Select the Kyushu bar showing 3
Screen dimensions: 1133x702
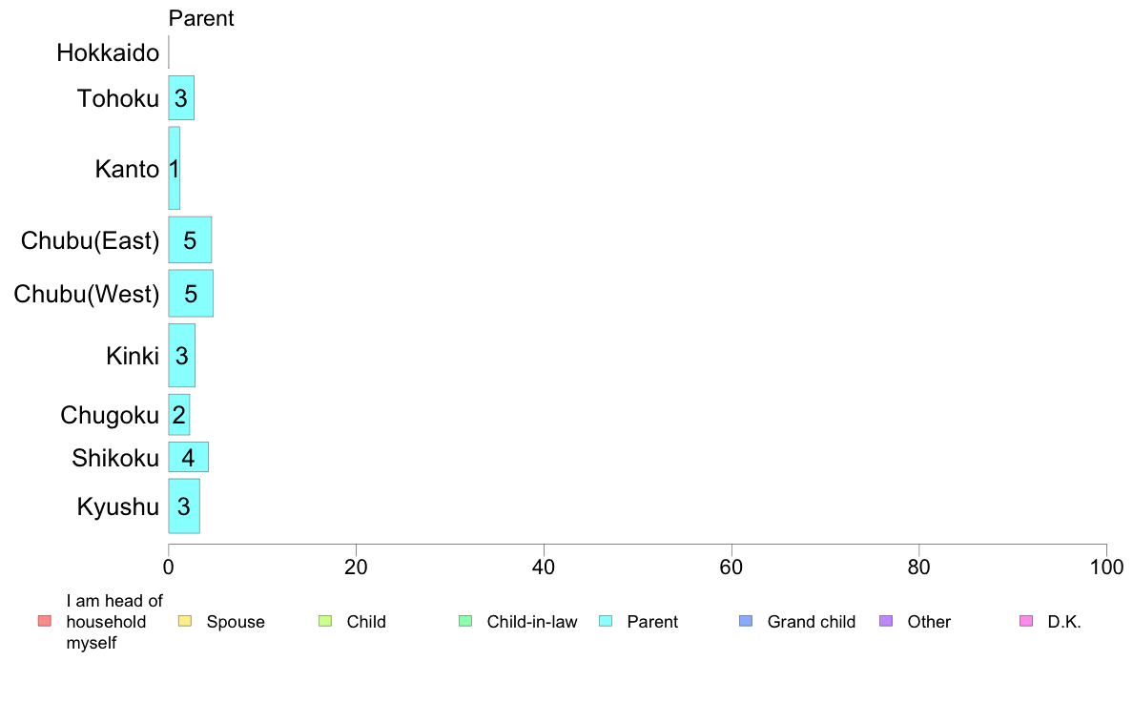[x=184, y=506]
